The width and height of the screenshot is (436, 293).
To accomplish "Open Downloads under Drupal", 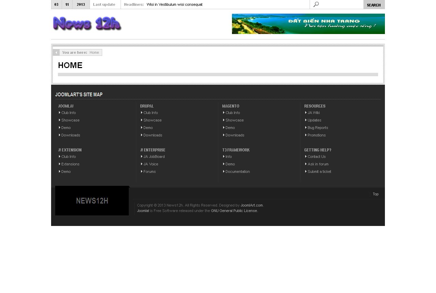I will pos(153,135).
